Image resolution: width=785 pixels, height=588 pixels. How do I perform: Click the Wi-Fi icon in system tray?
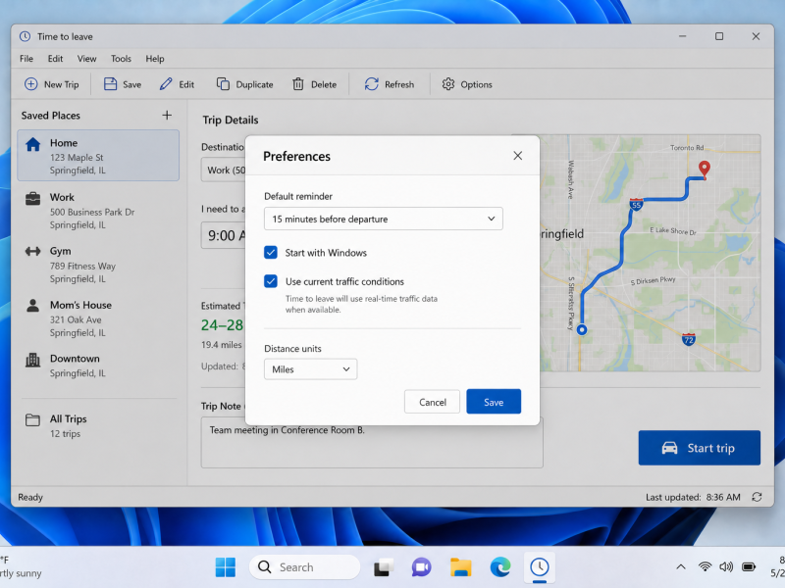pos(705,566)
